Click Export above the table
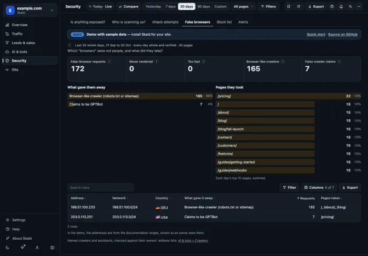This screenshot has height=256, width=368. [x=350, y=188]
